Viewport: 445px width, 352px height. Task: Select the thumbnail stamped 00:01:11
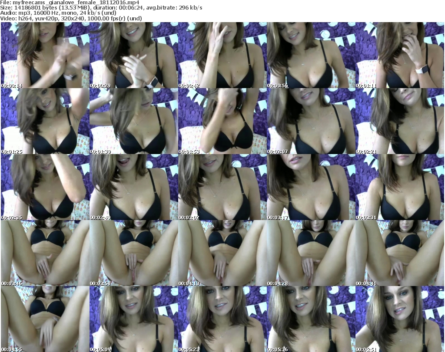click(x=400, y=55)
